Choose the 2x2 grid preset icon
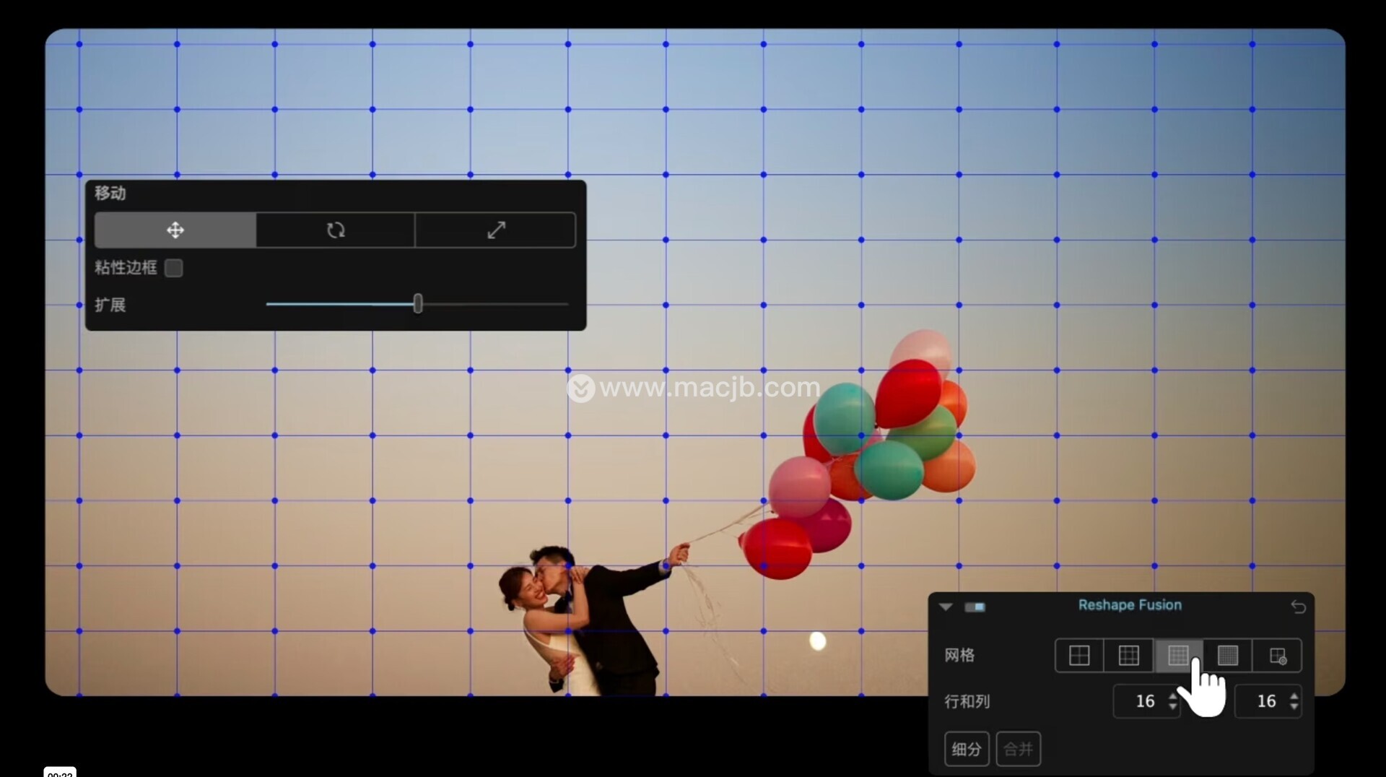The image size is (1386, 777). tap(1079, 656)
